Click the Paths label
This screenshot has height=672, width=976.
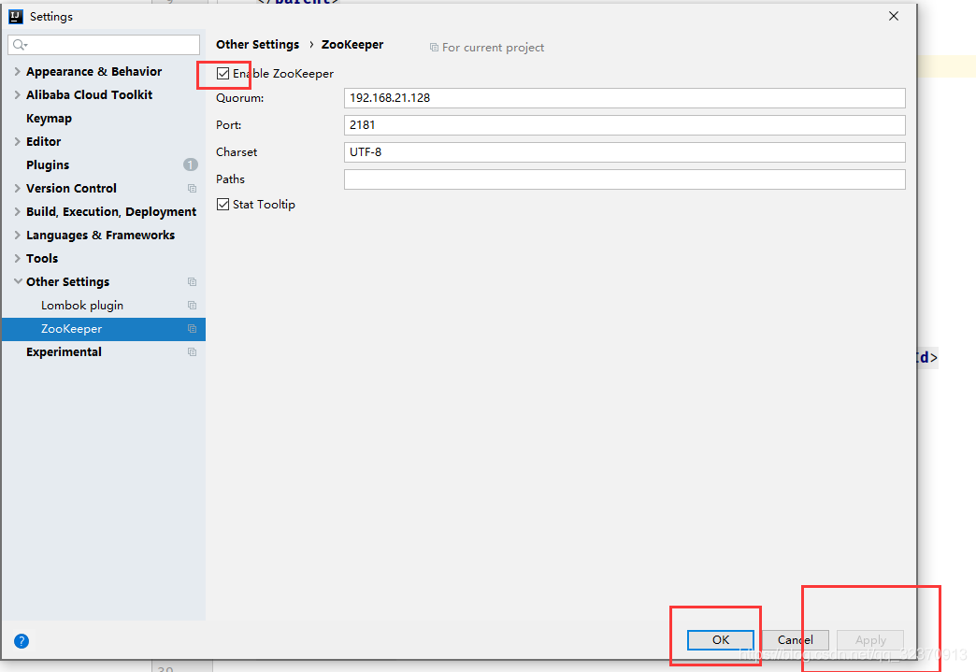(x=230, y=179)
